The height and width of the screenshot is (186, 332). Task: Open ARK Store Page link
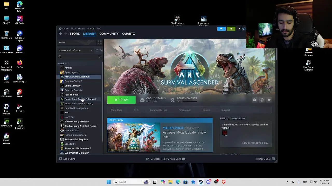point(116,110)
